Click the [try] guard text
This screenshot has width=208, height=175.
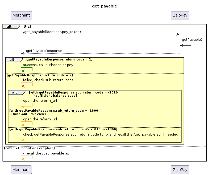(x=27, y=26)
